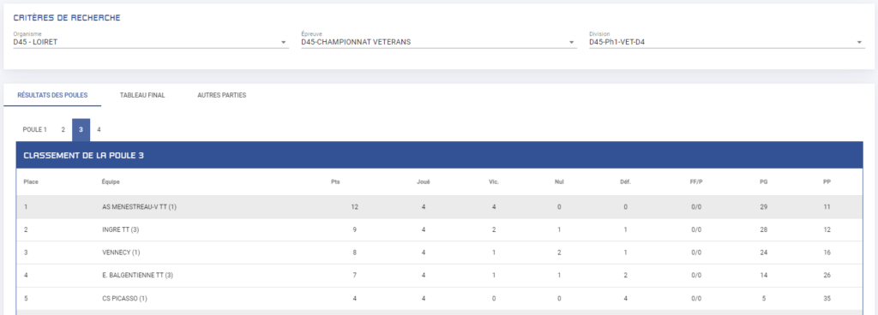Click the PG column header
Screen dimensions: 878x315
764,182
